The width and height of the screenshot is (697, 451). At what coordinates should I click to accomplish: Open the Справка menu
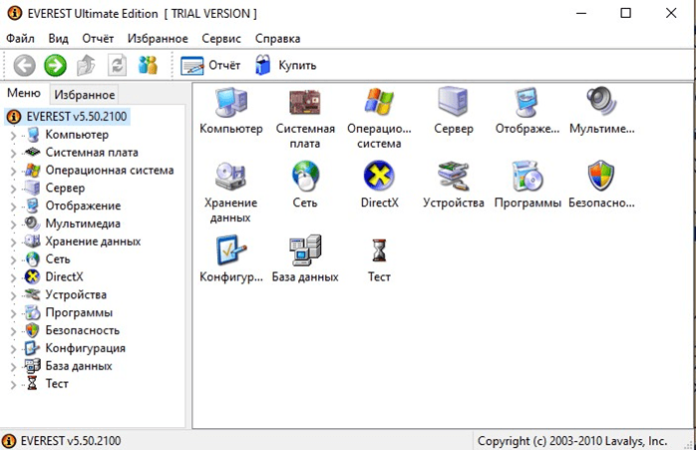[278, 39]
